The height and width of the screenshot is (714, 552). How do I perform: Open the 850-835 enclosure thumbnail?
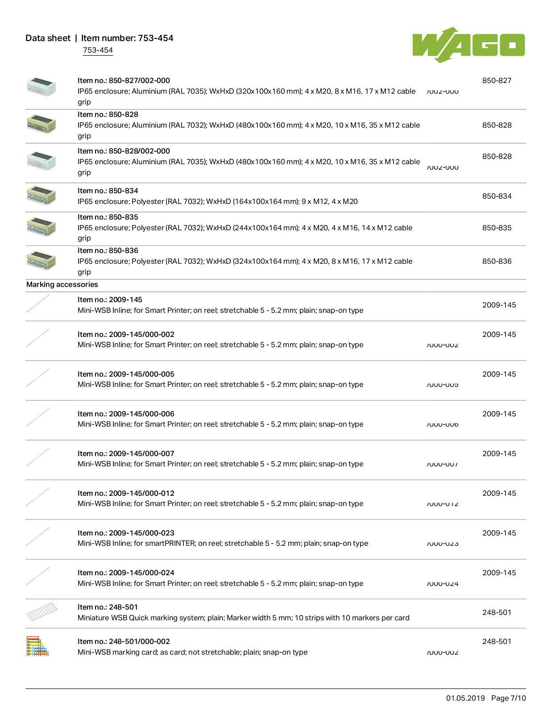pyautogui.click(x=42, y=226)
